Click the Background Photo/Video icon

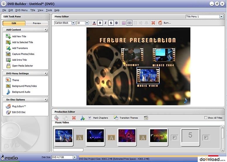coord(8,86)
